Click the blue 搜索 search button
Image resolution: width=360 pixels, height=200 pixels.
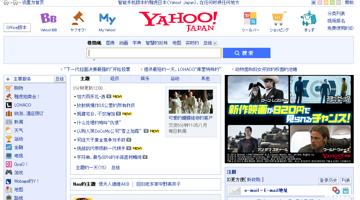point(247,53)
